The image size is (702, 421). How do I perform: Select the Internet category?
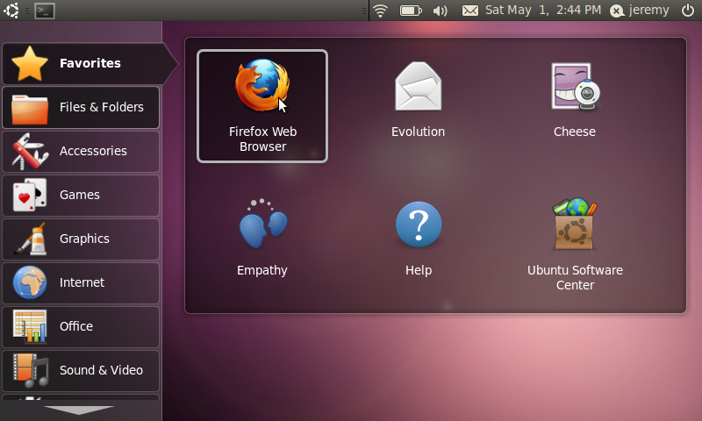81,282
